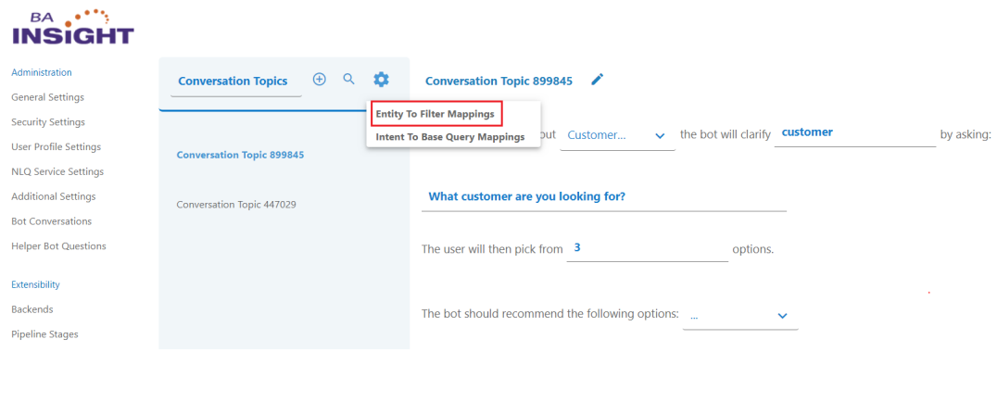The width and height of the screenshot is (997, 402).
Task: Navigate to Pipeline Stages
Action: (44, 334)
